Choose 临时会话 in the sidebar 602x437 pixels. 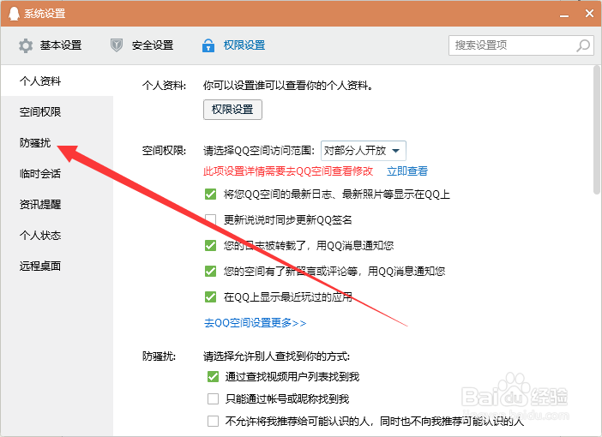click(57, 173)
